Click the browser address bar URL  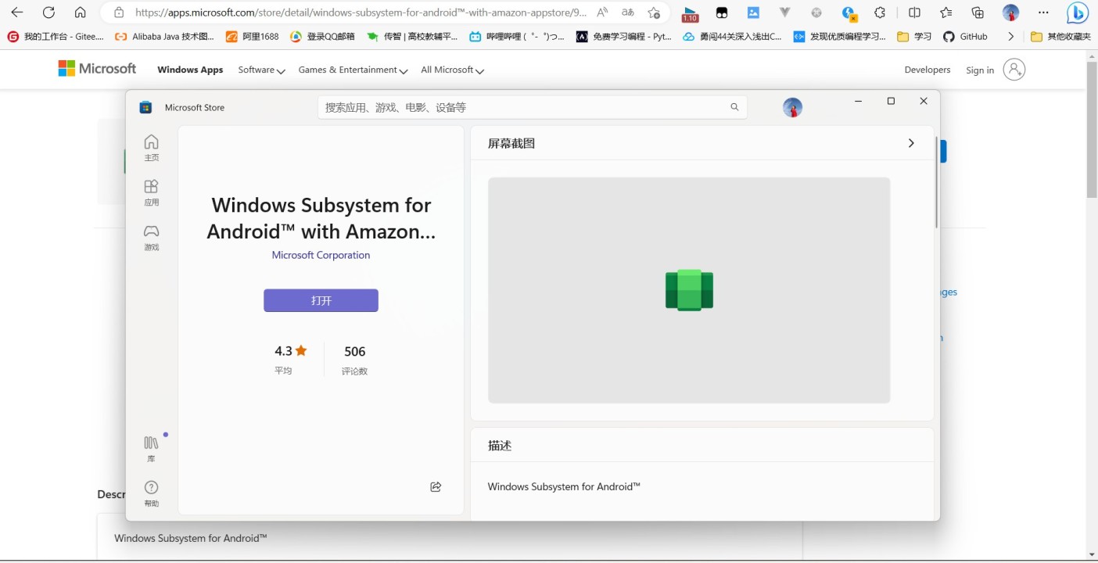tap(361, 13)
